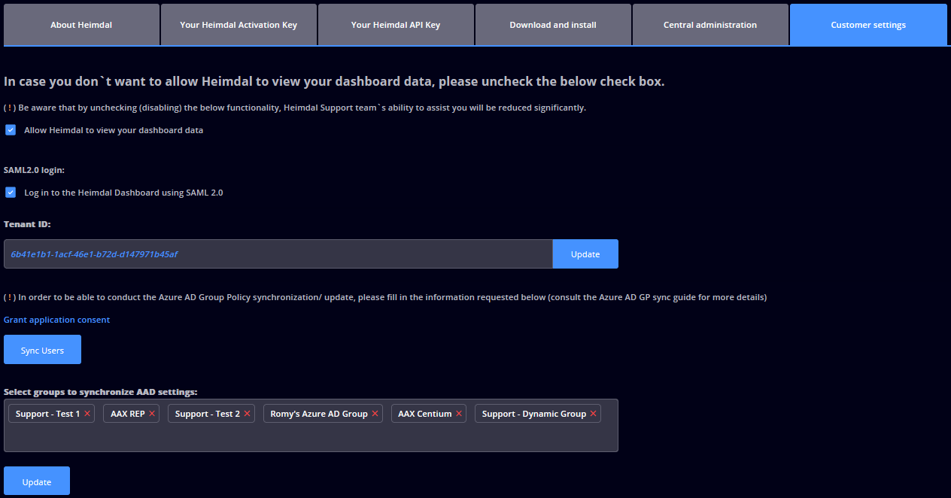Uncheck Allow Heimdal to view dashboard data
The width and height of the screenshot is (951, 498).
[11, 130]
